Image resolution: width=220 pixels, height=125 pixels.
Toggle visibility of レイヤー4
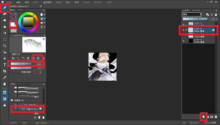[184, 30]
